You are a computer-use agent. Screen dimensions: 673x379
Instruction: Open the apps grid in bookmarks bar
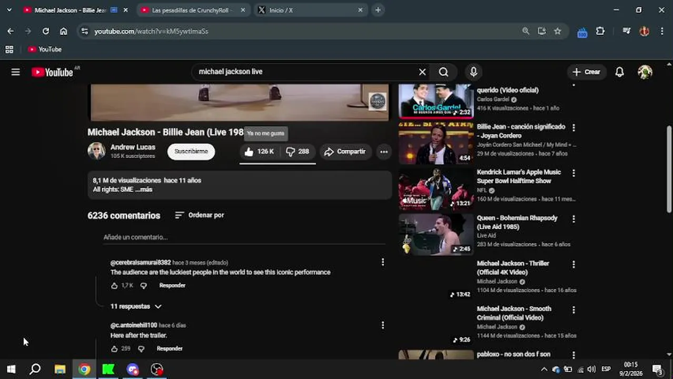[9, 49]
